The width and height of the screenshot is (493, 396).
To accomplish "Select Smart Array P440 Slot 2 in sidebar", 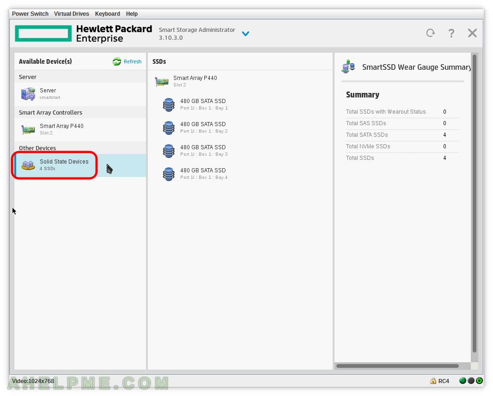I will 80,129.
